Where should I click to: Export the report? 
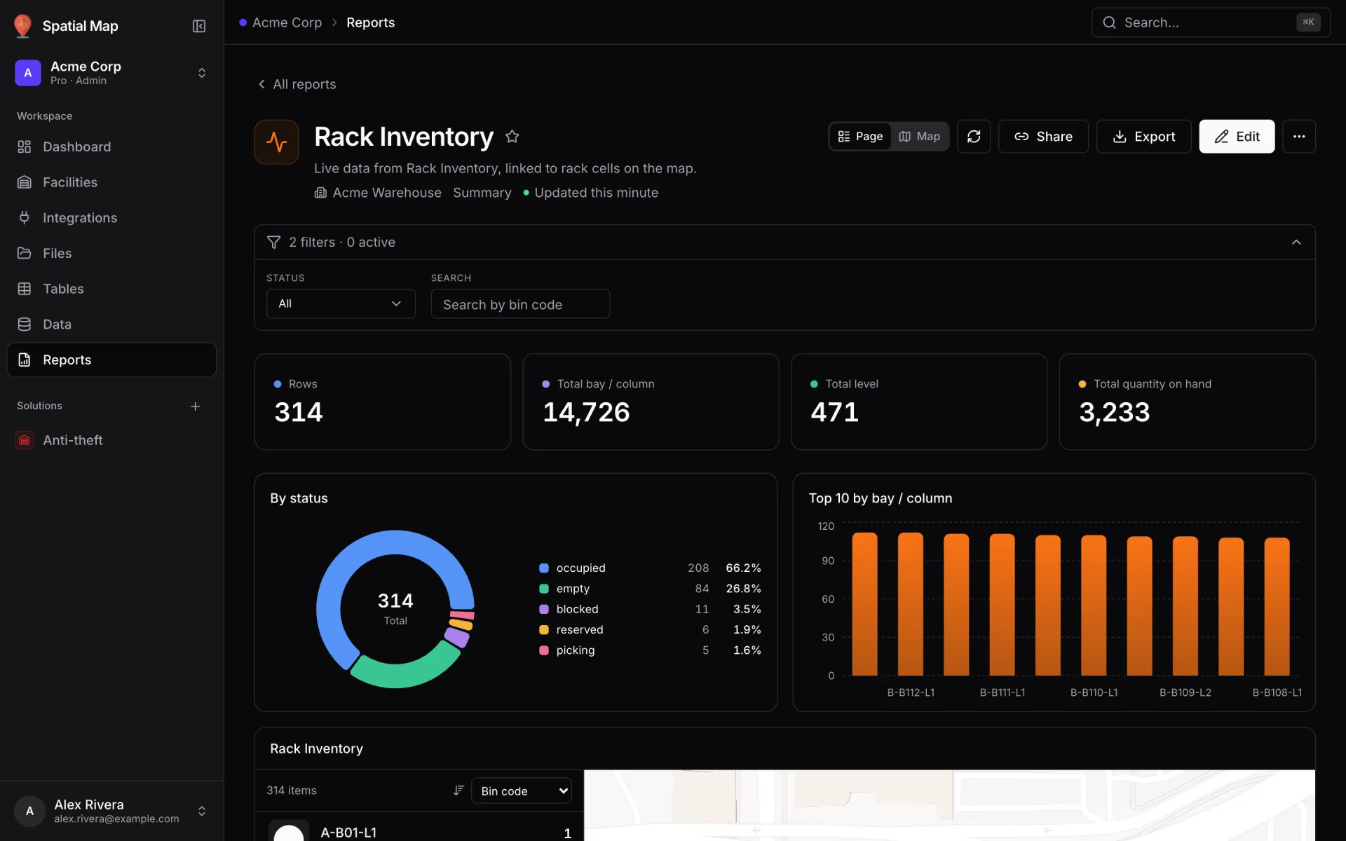(x=1143, y=137)
